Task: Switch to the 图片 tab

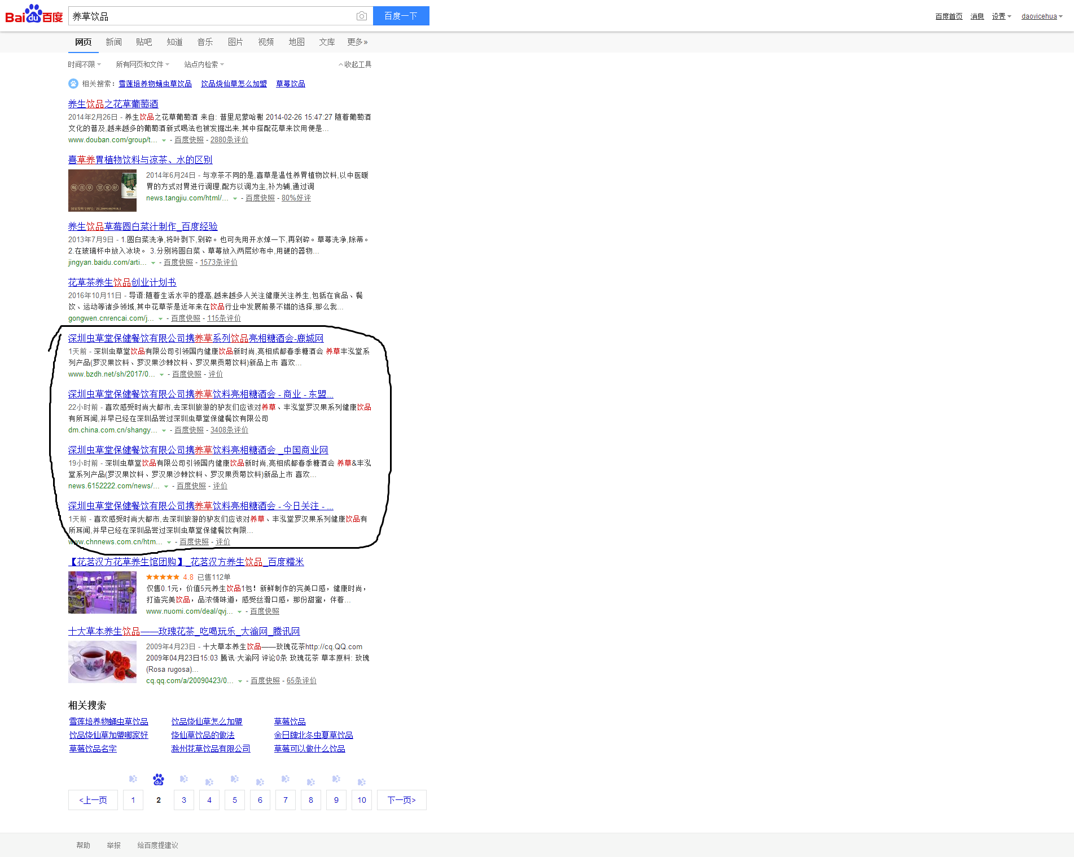Action: point(235,42)
